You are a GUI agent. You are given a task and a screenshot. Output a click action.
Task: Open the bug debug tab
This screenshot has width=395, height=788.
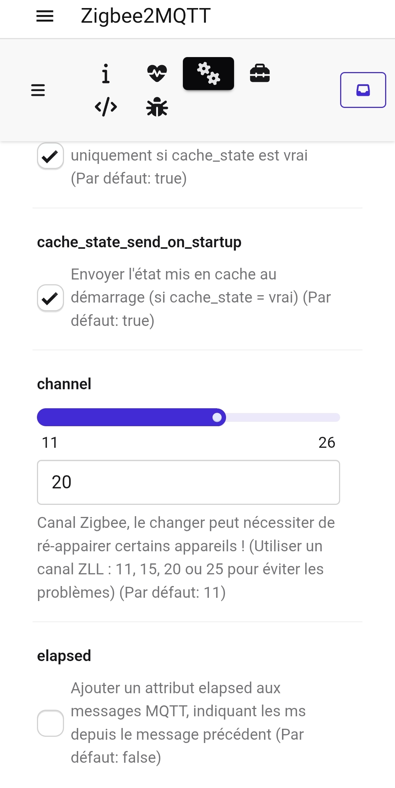coord(157,107)
